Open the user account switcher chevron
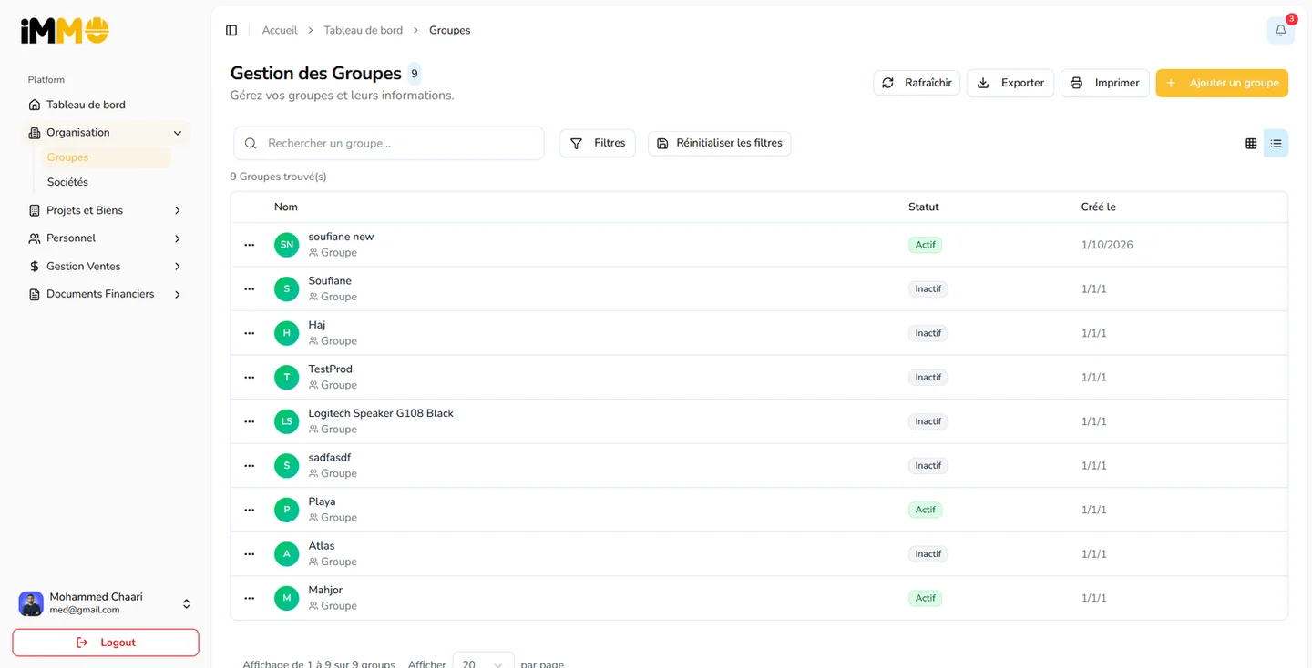 186,603
